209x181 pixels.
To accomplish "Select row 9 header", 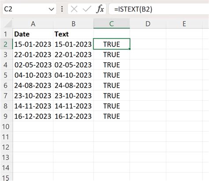I will (6, 116).
